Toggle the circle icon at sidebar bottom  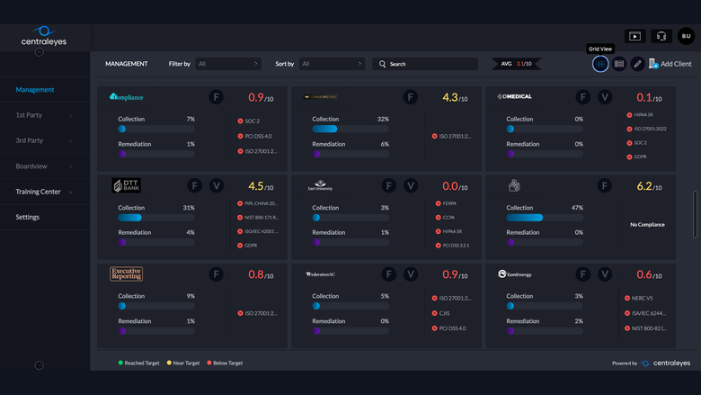point(40,365)
